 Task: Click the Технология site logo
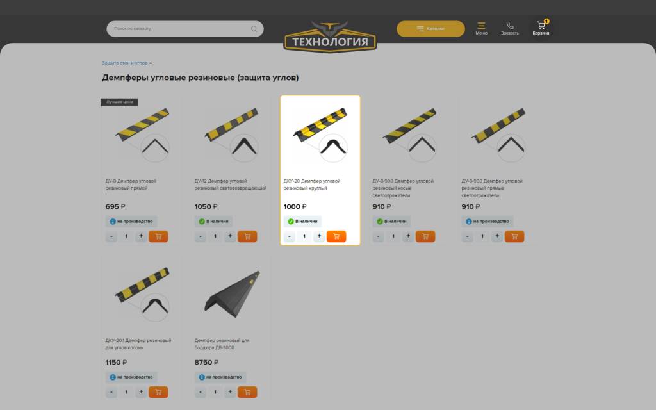pos(330,38)
